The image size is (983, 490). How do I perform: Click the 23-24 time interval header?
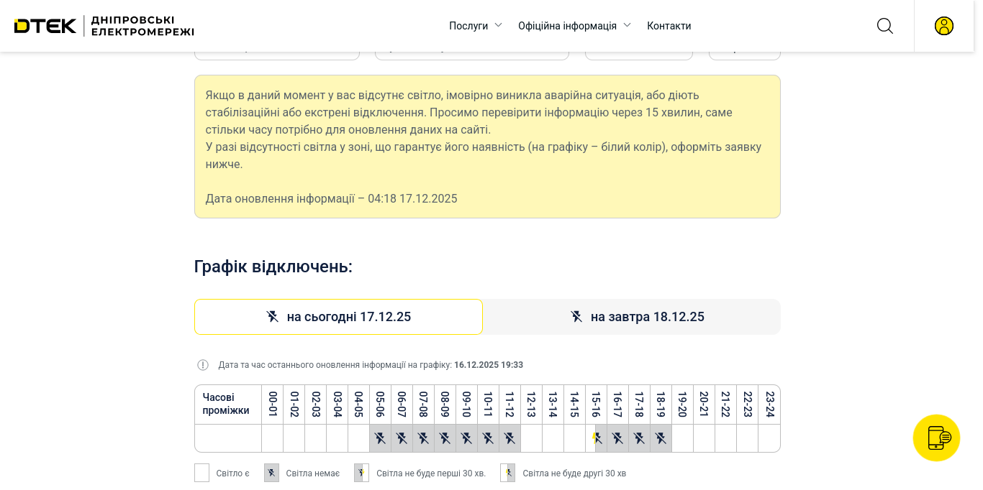tap(769, 405)
